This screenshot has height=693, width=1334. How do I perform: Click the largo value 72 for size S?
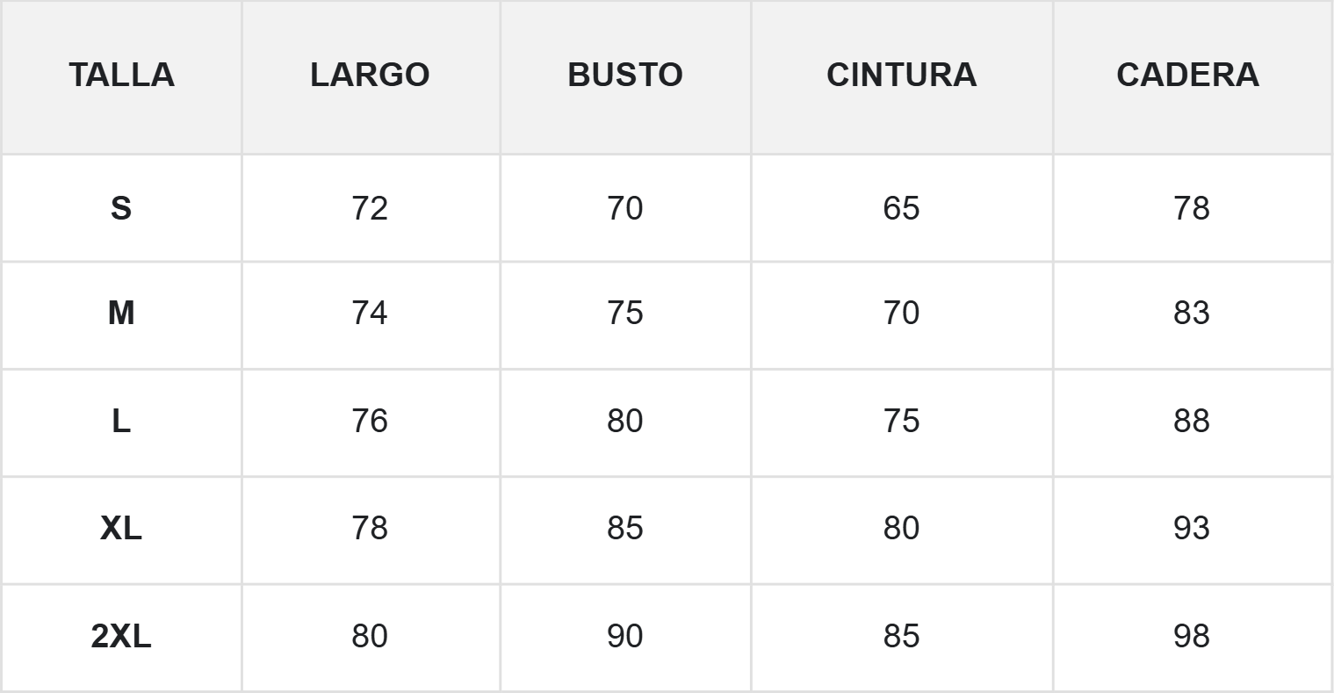tap(370, 208)
